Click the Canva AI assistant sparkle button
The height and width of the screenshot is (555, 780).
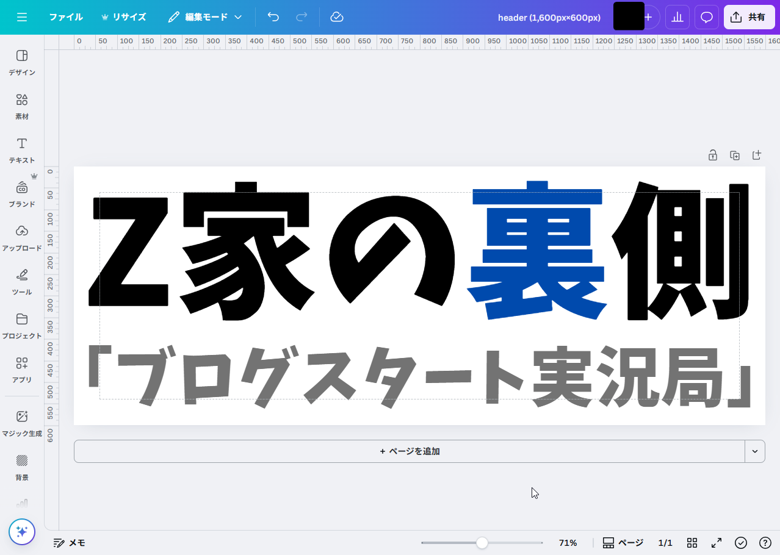22,532
